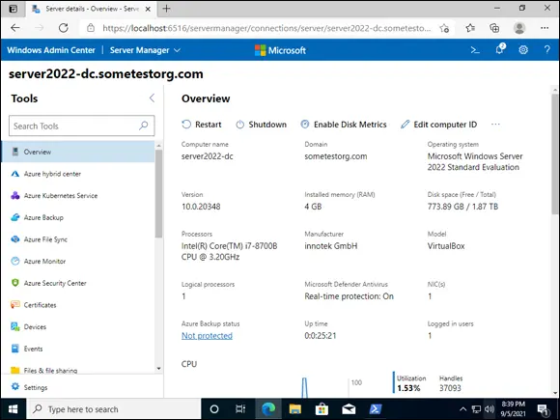Click the Restart server button
The height and width of the screenshot is (420, 560).
click(202, 125)
